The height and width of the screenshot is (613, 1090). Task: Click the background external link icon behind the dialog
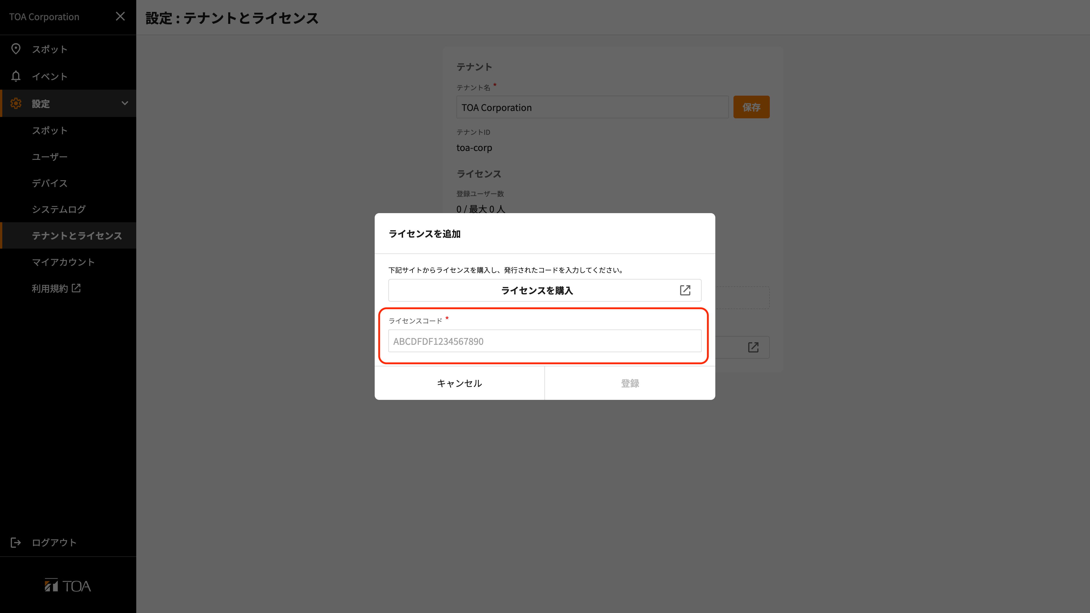[753, 347]
